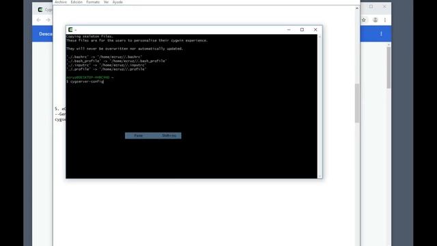Click the 'Desca' heading on the Chrome page
The width and height of the screenshot is (437, 246).
46,33
